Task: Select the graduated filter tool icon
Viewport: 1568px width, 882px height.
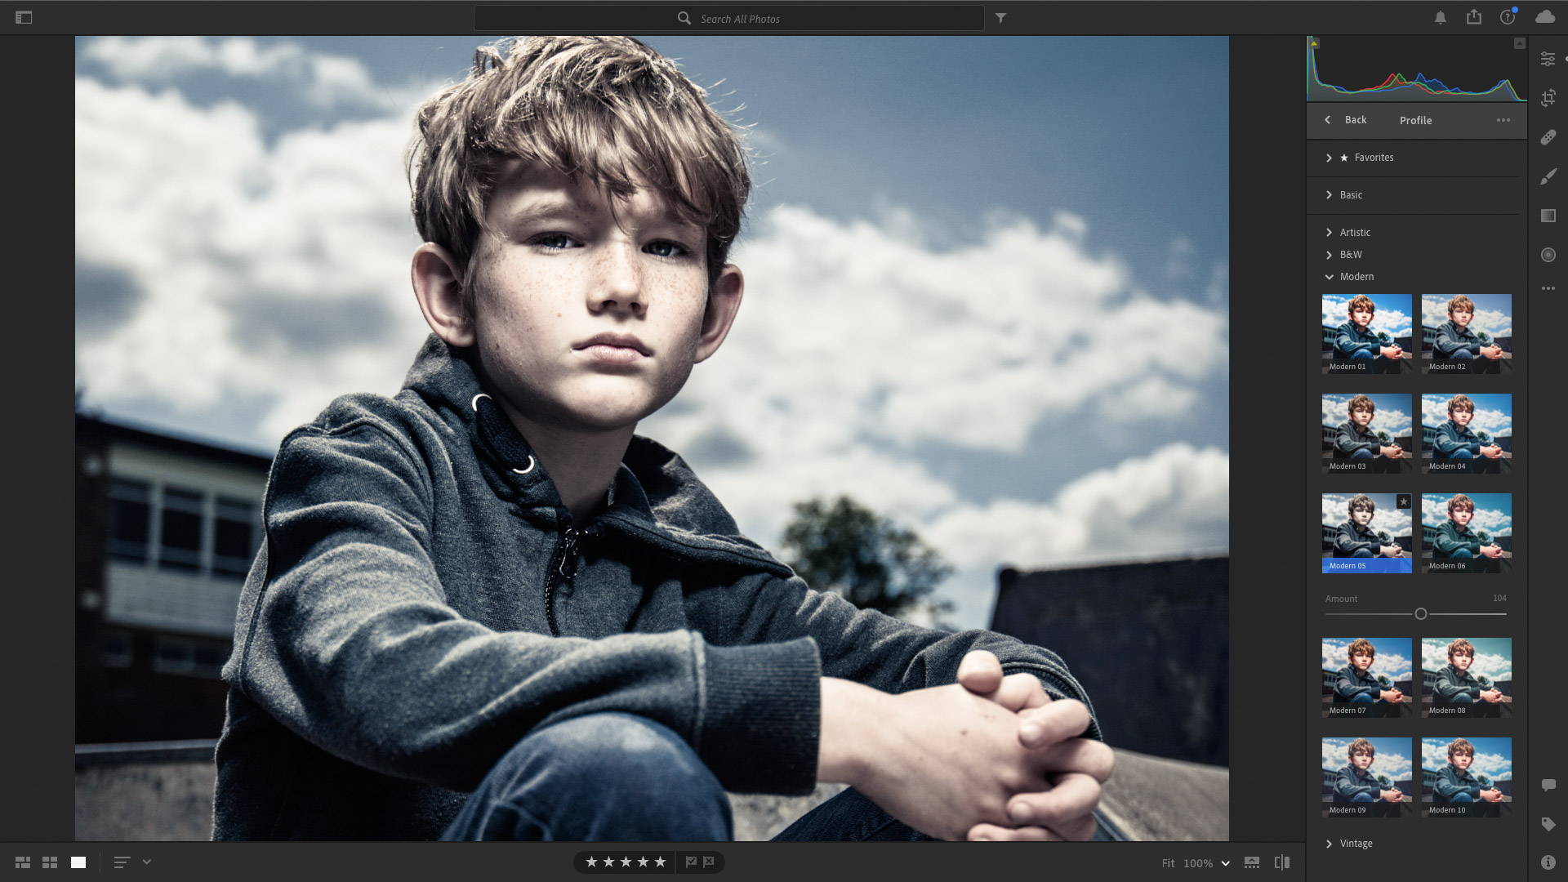Action: [x=1548, y=216]
